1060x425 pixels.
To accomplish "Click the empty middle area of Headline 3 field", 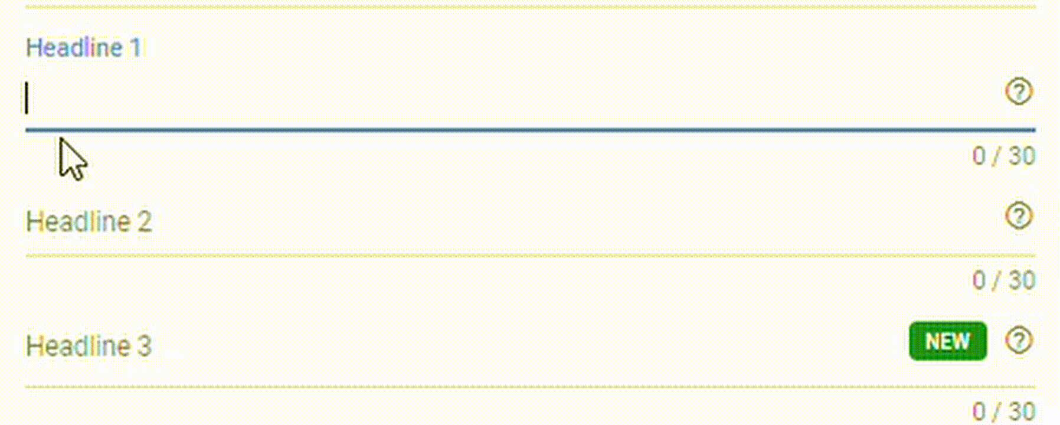I will tap(530, 346).
